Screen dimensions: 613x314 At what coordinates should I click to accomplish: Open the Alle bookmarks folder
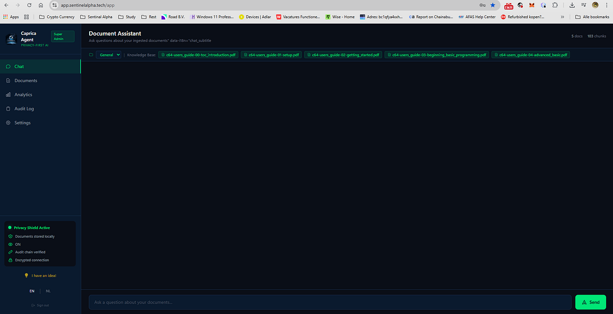592,17
